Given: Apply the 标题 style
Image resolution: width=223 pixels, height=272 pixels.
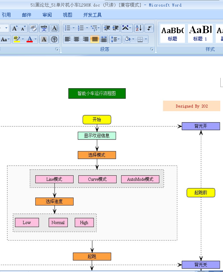Looking at the screenshot, I should (x=173, y=34).
